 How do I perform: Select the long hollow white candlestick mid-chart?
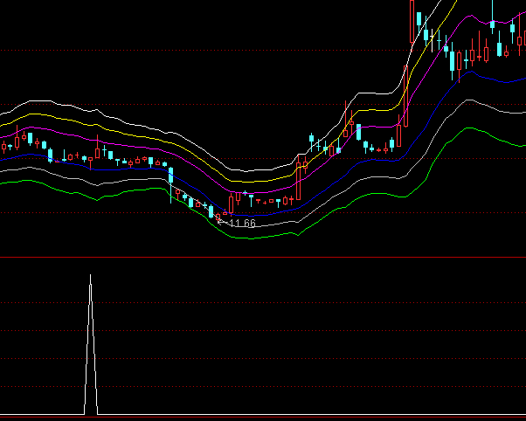pos(298,181)
